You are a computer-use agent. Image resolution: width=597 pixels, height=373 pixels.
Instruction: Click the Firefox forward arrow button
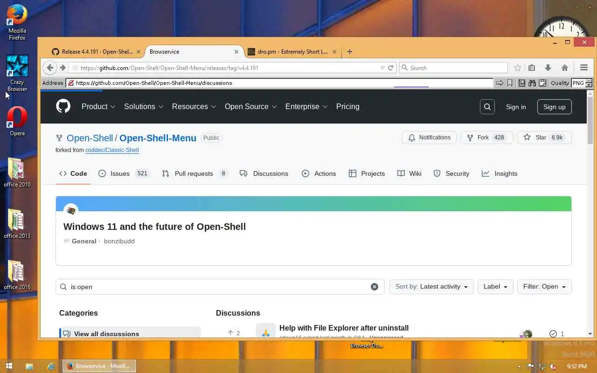point(62,68)
